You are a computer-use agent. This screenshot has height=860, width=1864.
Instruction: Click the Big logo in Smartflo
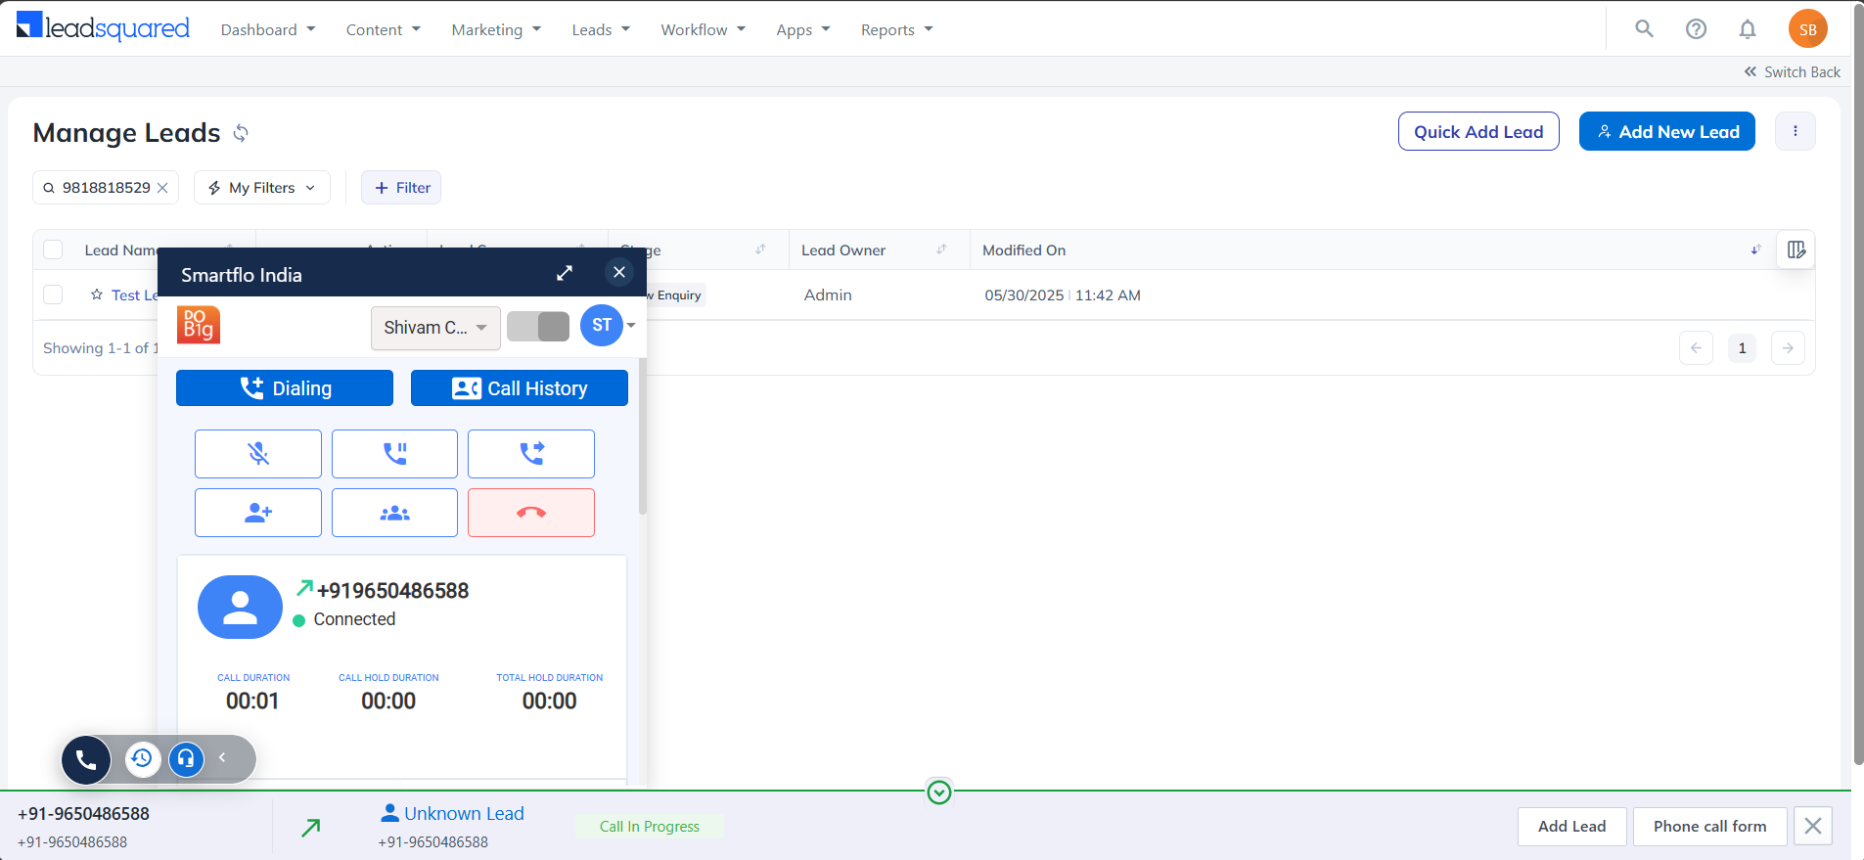199,325
